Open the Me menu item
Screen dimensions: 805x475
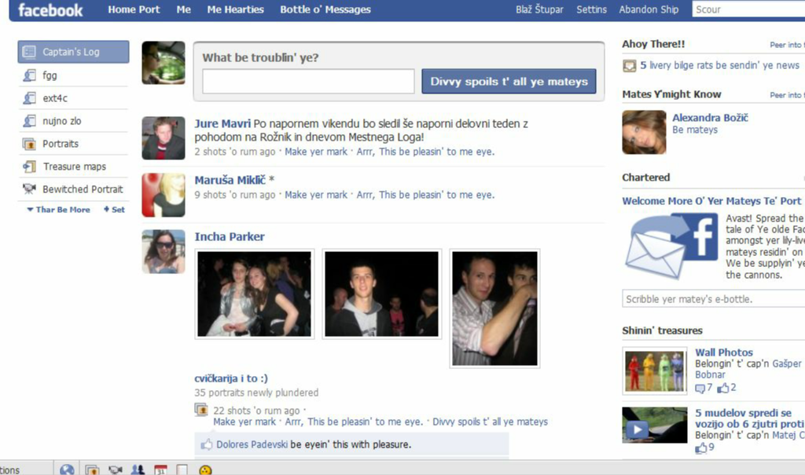click(183, 9)
